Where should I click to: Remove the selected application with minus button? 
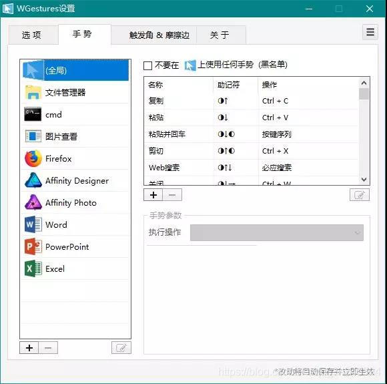point(48,348)
